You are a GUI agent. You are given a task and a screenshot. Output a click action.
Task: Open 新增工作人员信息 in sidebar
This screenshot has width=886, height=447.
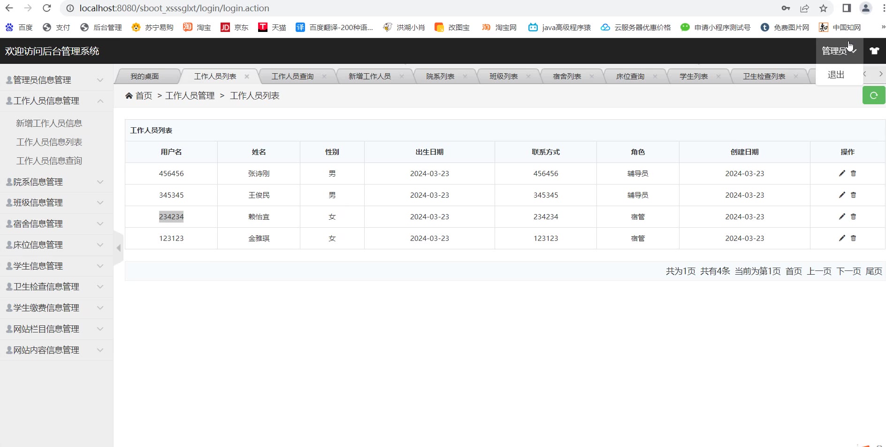[49, 123]
